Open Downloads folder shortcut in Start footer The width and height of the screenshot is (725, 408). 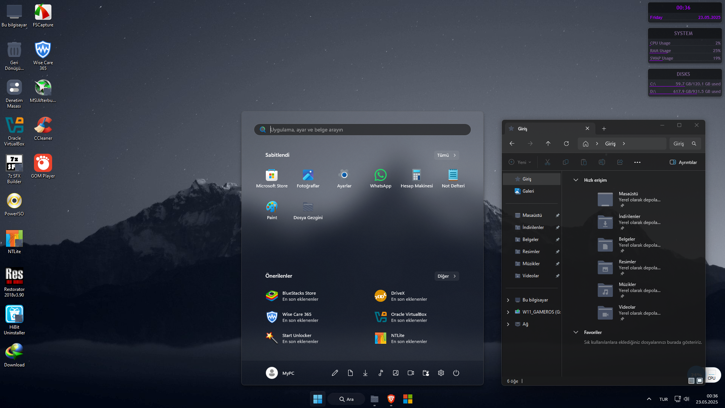tap(365, 373)
